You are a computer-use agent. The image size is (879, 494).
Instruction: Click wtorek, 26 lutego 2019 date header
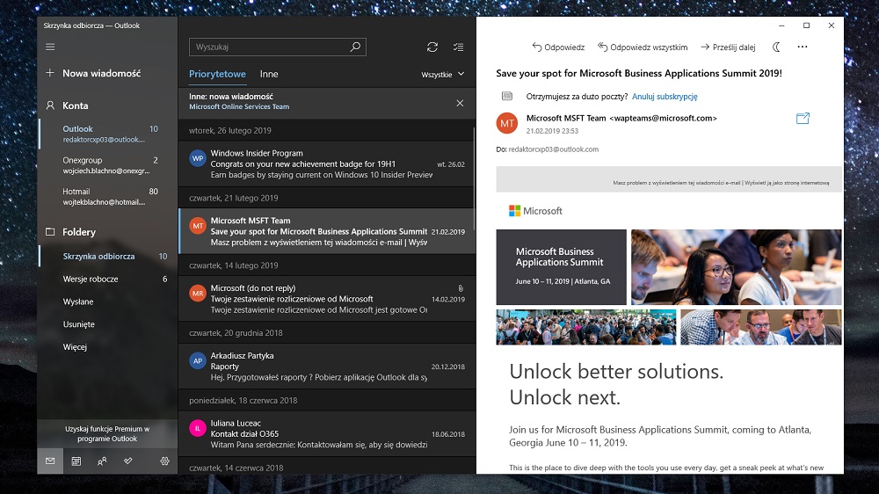[230, 130]
